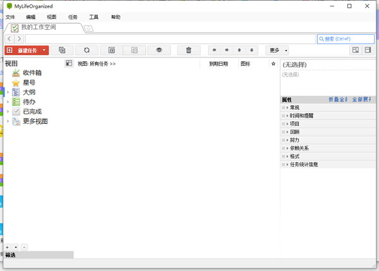Click the move task up arrow
The height and width of the screenshot is (271, 379).
tap(239, 51)
